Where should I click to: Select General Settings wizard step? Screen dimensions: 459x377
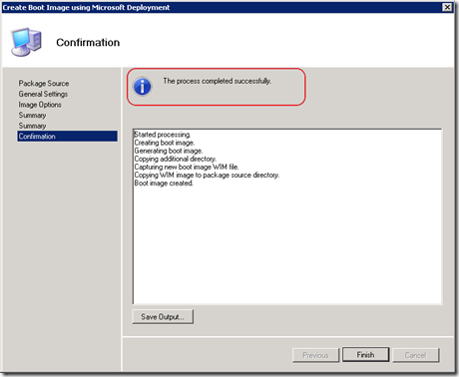(43, 94)
